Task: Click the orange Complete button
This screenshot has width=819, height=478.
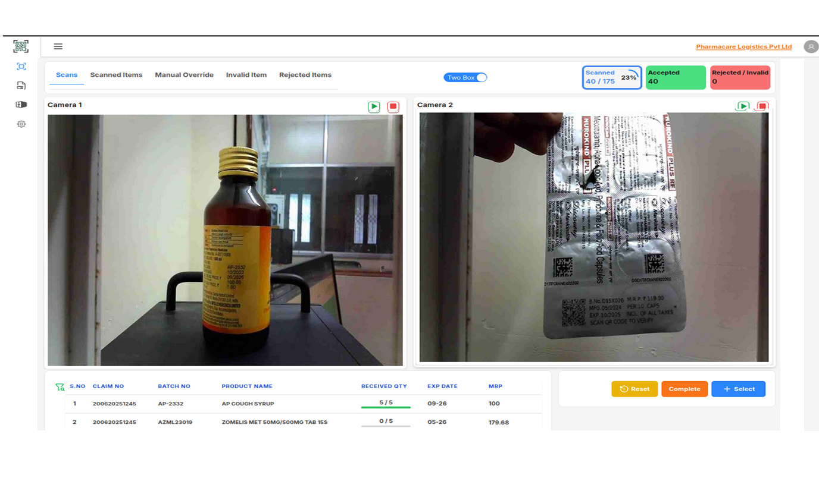Action: (684, 389)
